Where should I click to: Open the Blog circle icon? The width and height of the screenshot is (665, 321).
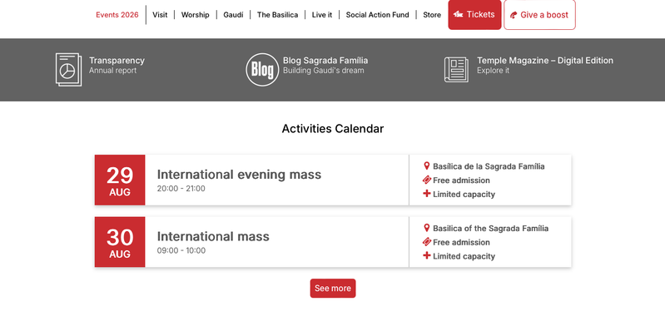(262, 70)
